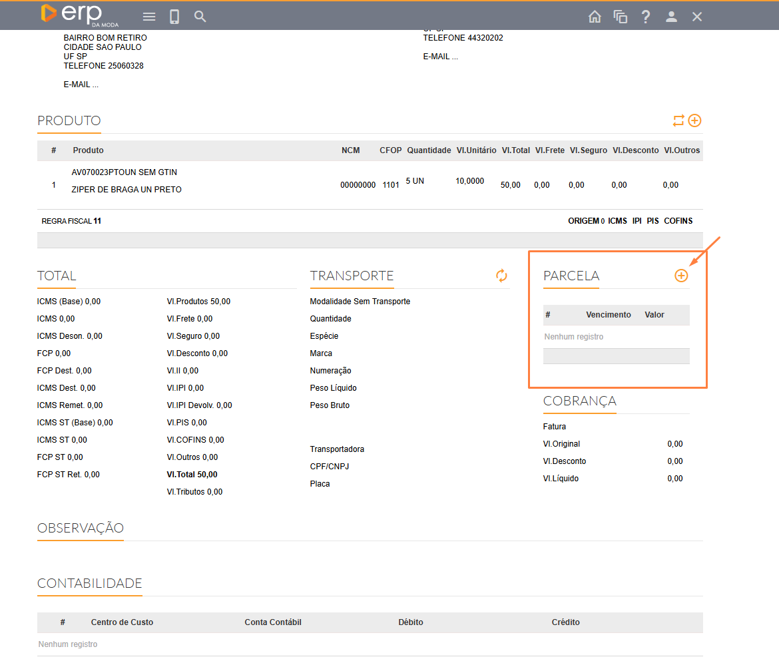Click the Centro de Custo column header
Viewport: 779px width, 665px height.
point(122,622)
